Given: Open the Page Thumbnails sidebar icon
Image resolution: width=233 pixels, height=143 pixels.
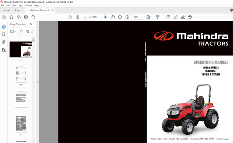Looking at the screenshot, I should click(x=4, y=27).
